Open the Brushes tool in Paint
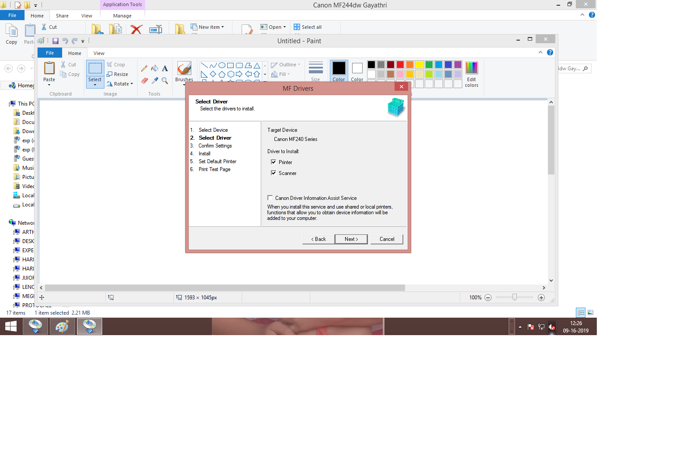This screenshot has width=696, height=456. point(184,72)
